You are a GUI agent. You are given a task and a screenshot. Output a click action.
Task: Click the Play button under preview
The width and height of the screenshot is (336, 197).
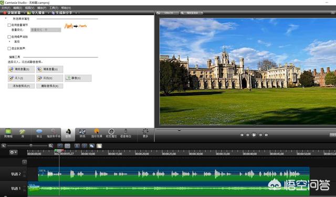pos(254,135)
